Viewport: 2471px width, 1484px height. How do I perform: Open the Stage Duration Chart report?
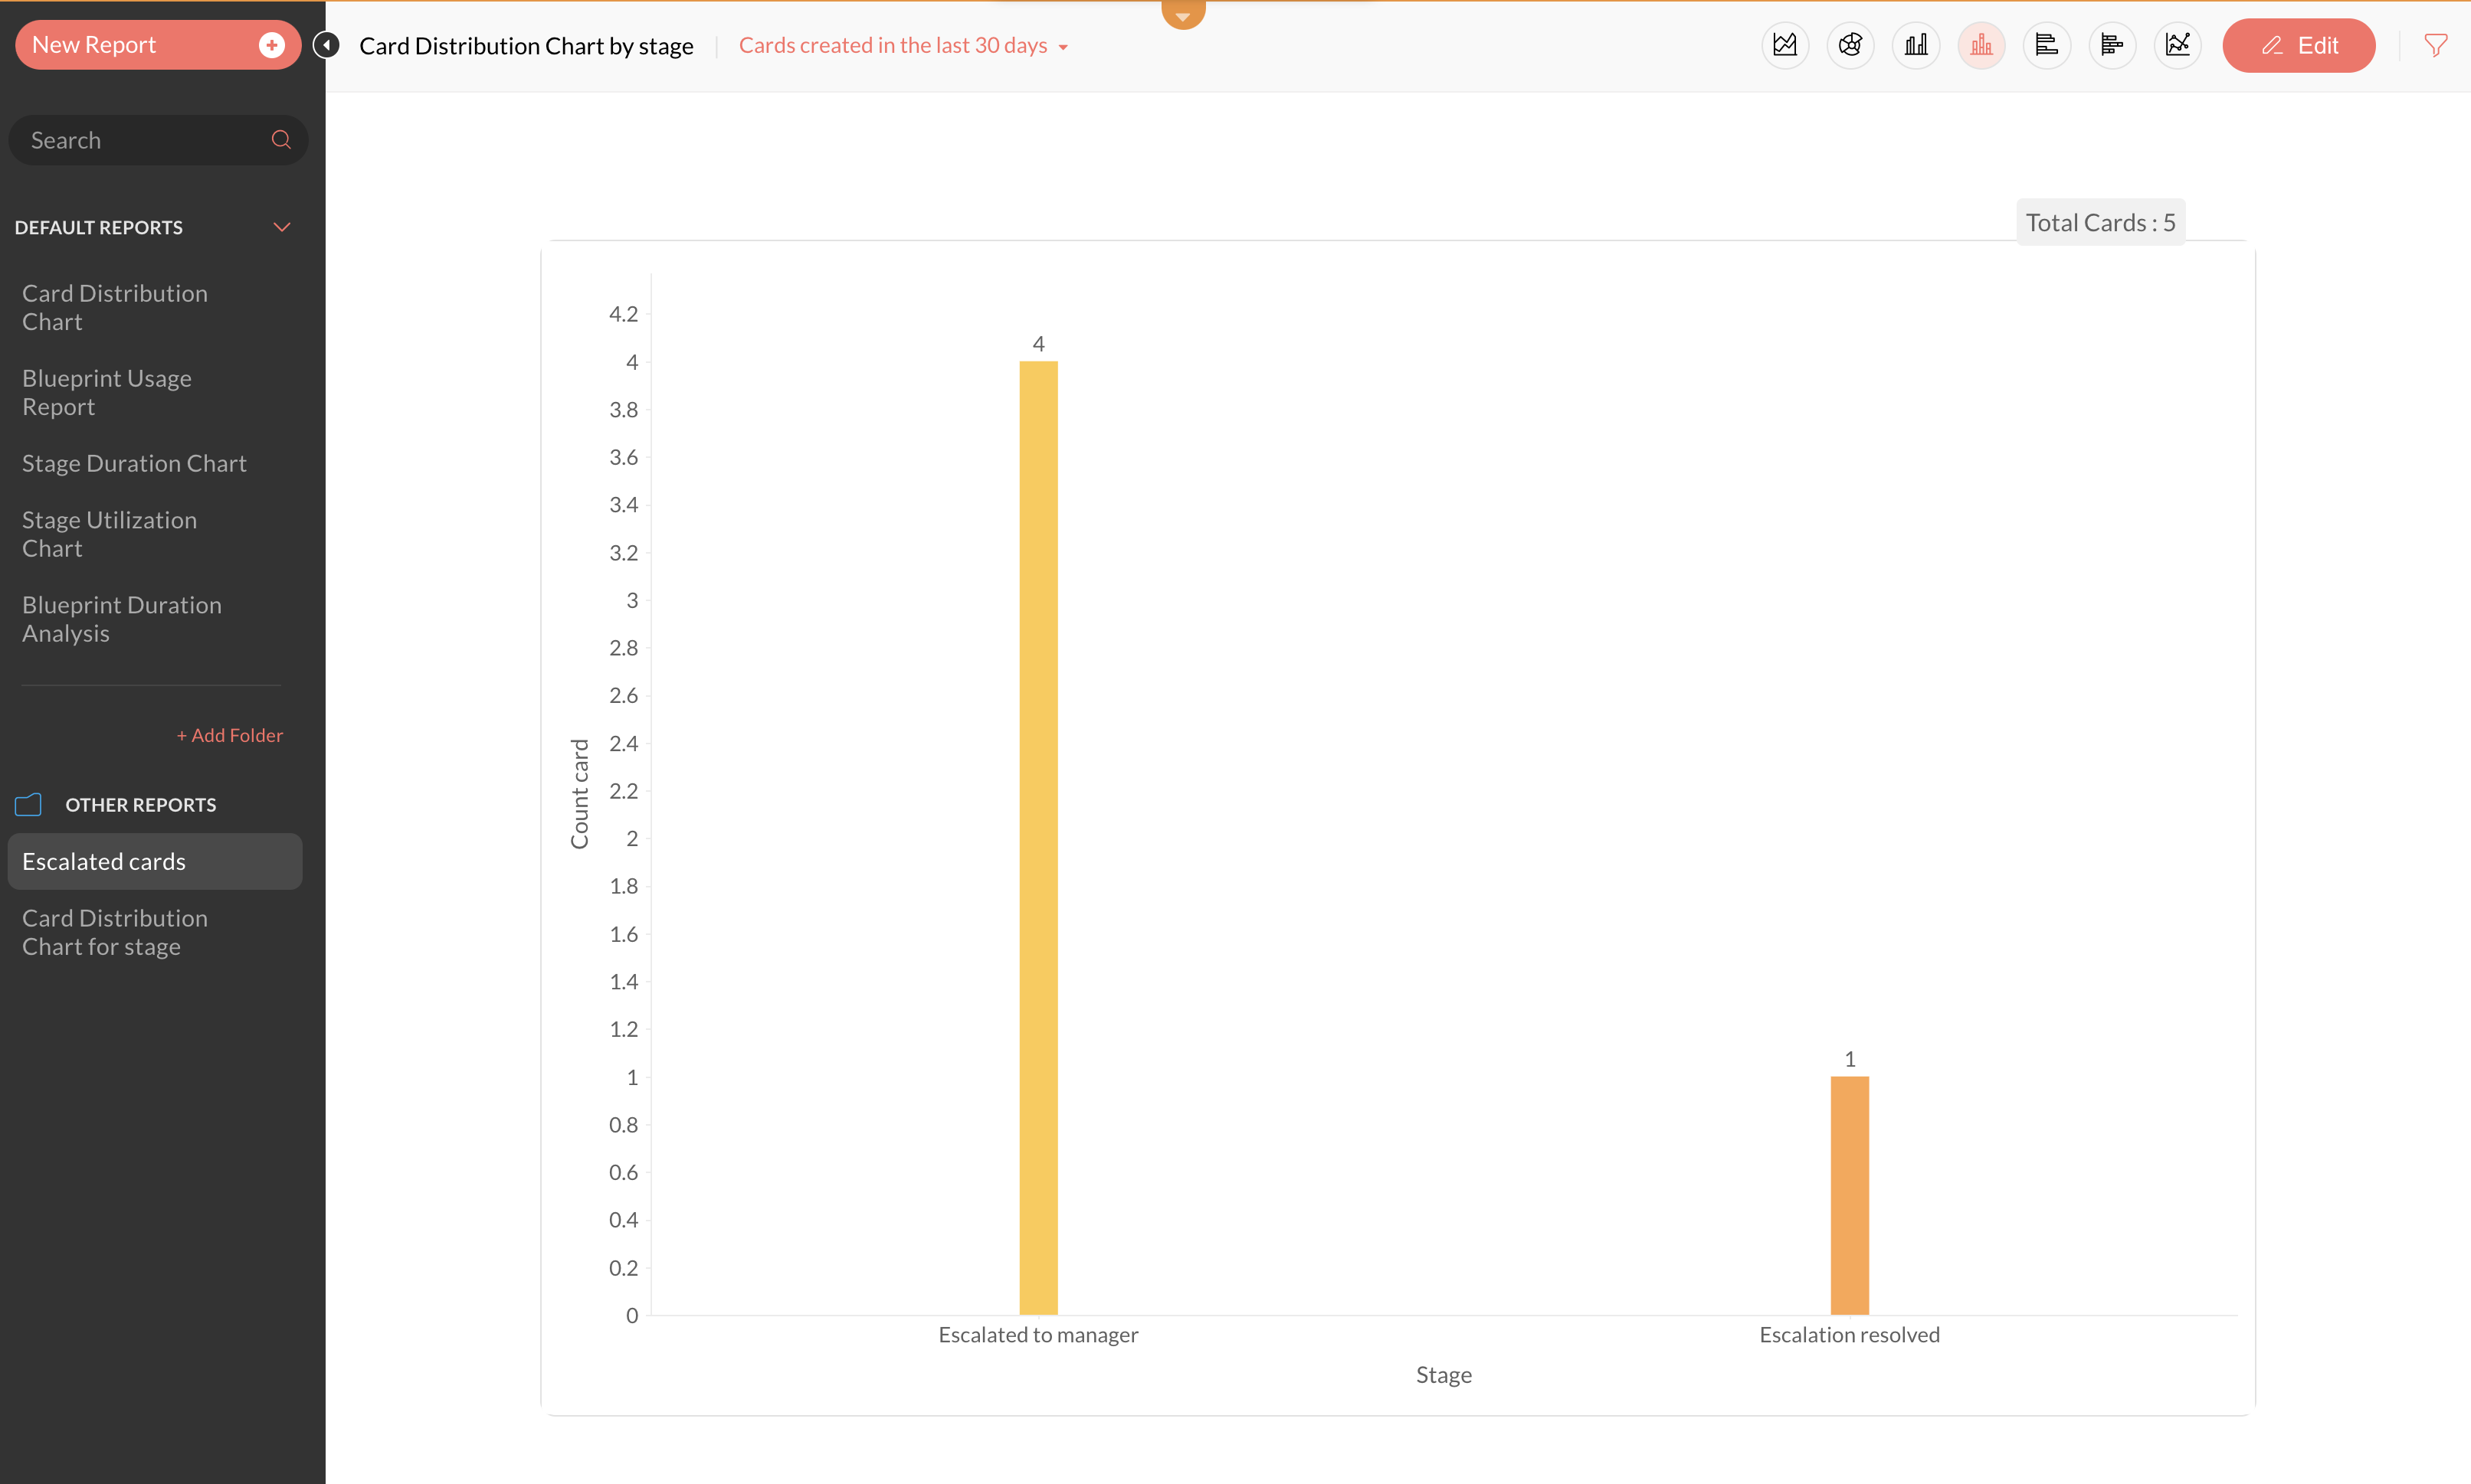point(134,463)
